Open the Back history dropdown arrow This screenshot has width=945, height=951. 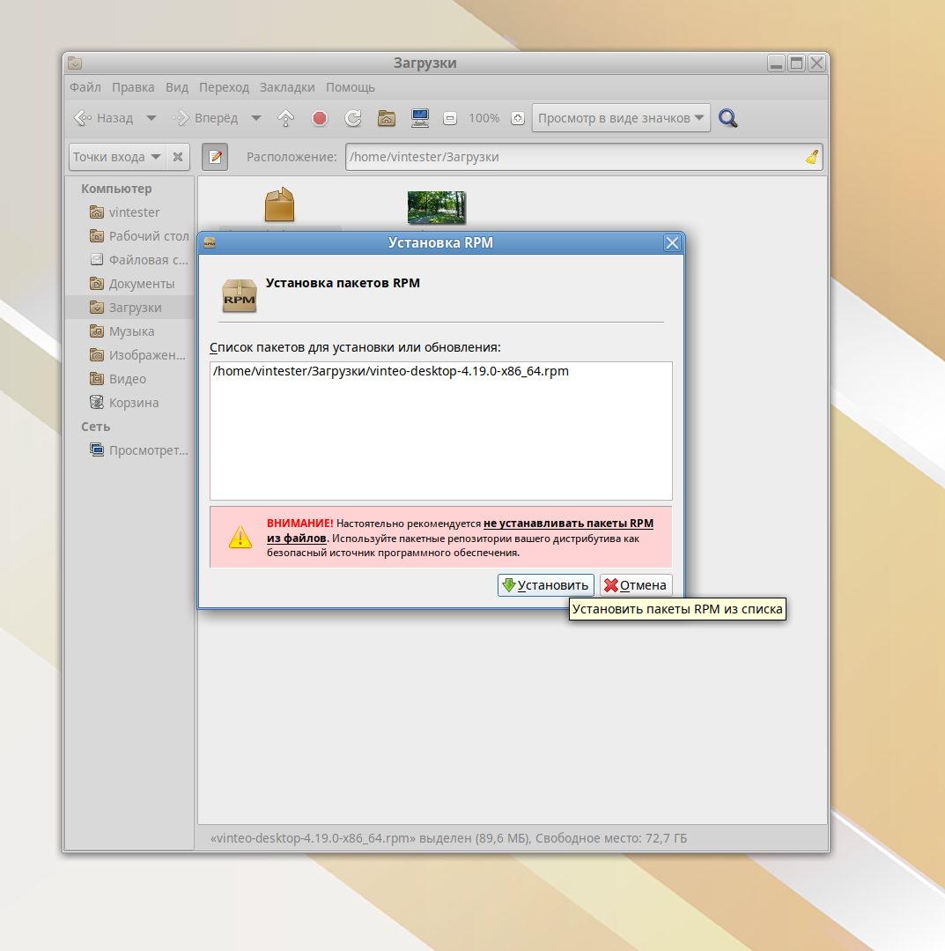151,118
